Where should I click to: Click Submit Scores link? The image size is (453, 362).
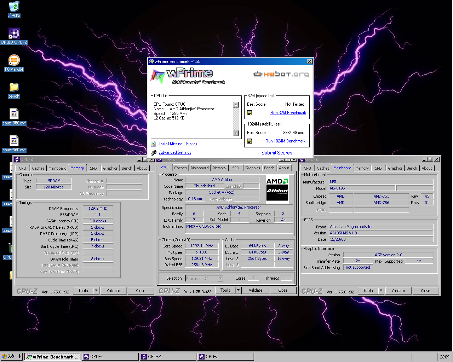[x=277, y=153]
